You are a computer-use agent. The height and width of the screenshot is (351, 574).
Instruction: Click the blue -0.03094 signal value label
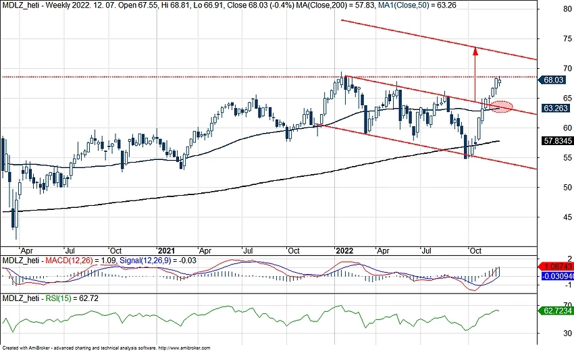[x=557, y=276]
